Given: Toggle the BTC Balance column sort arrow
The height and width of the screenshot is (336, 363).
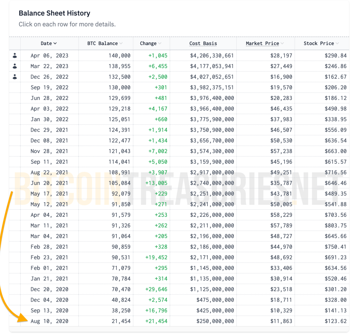Looking at the screenshot, I should click(121, 44).
